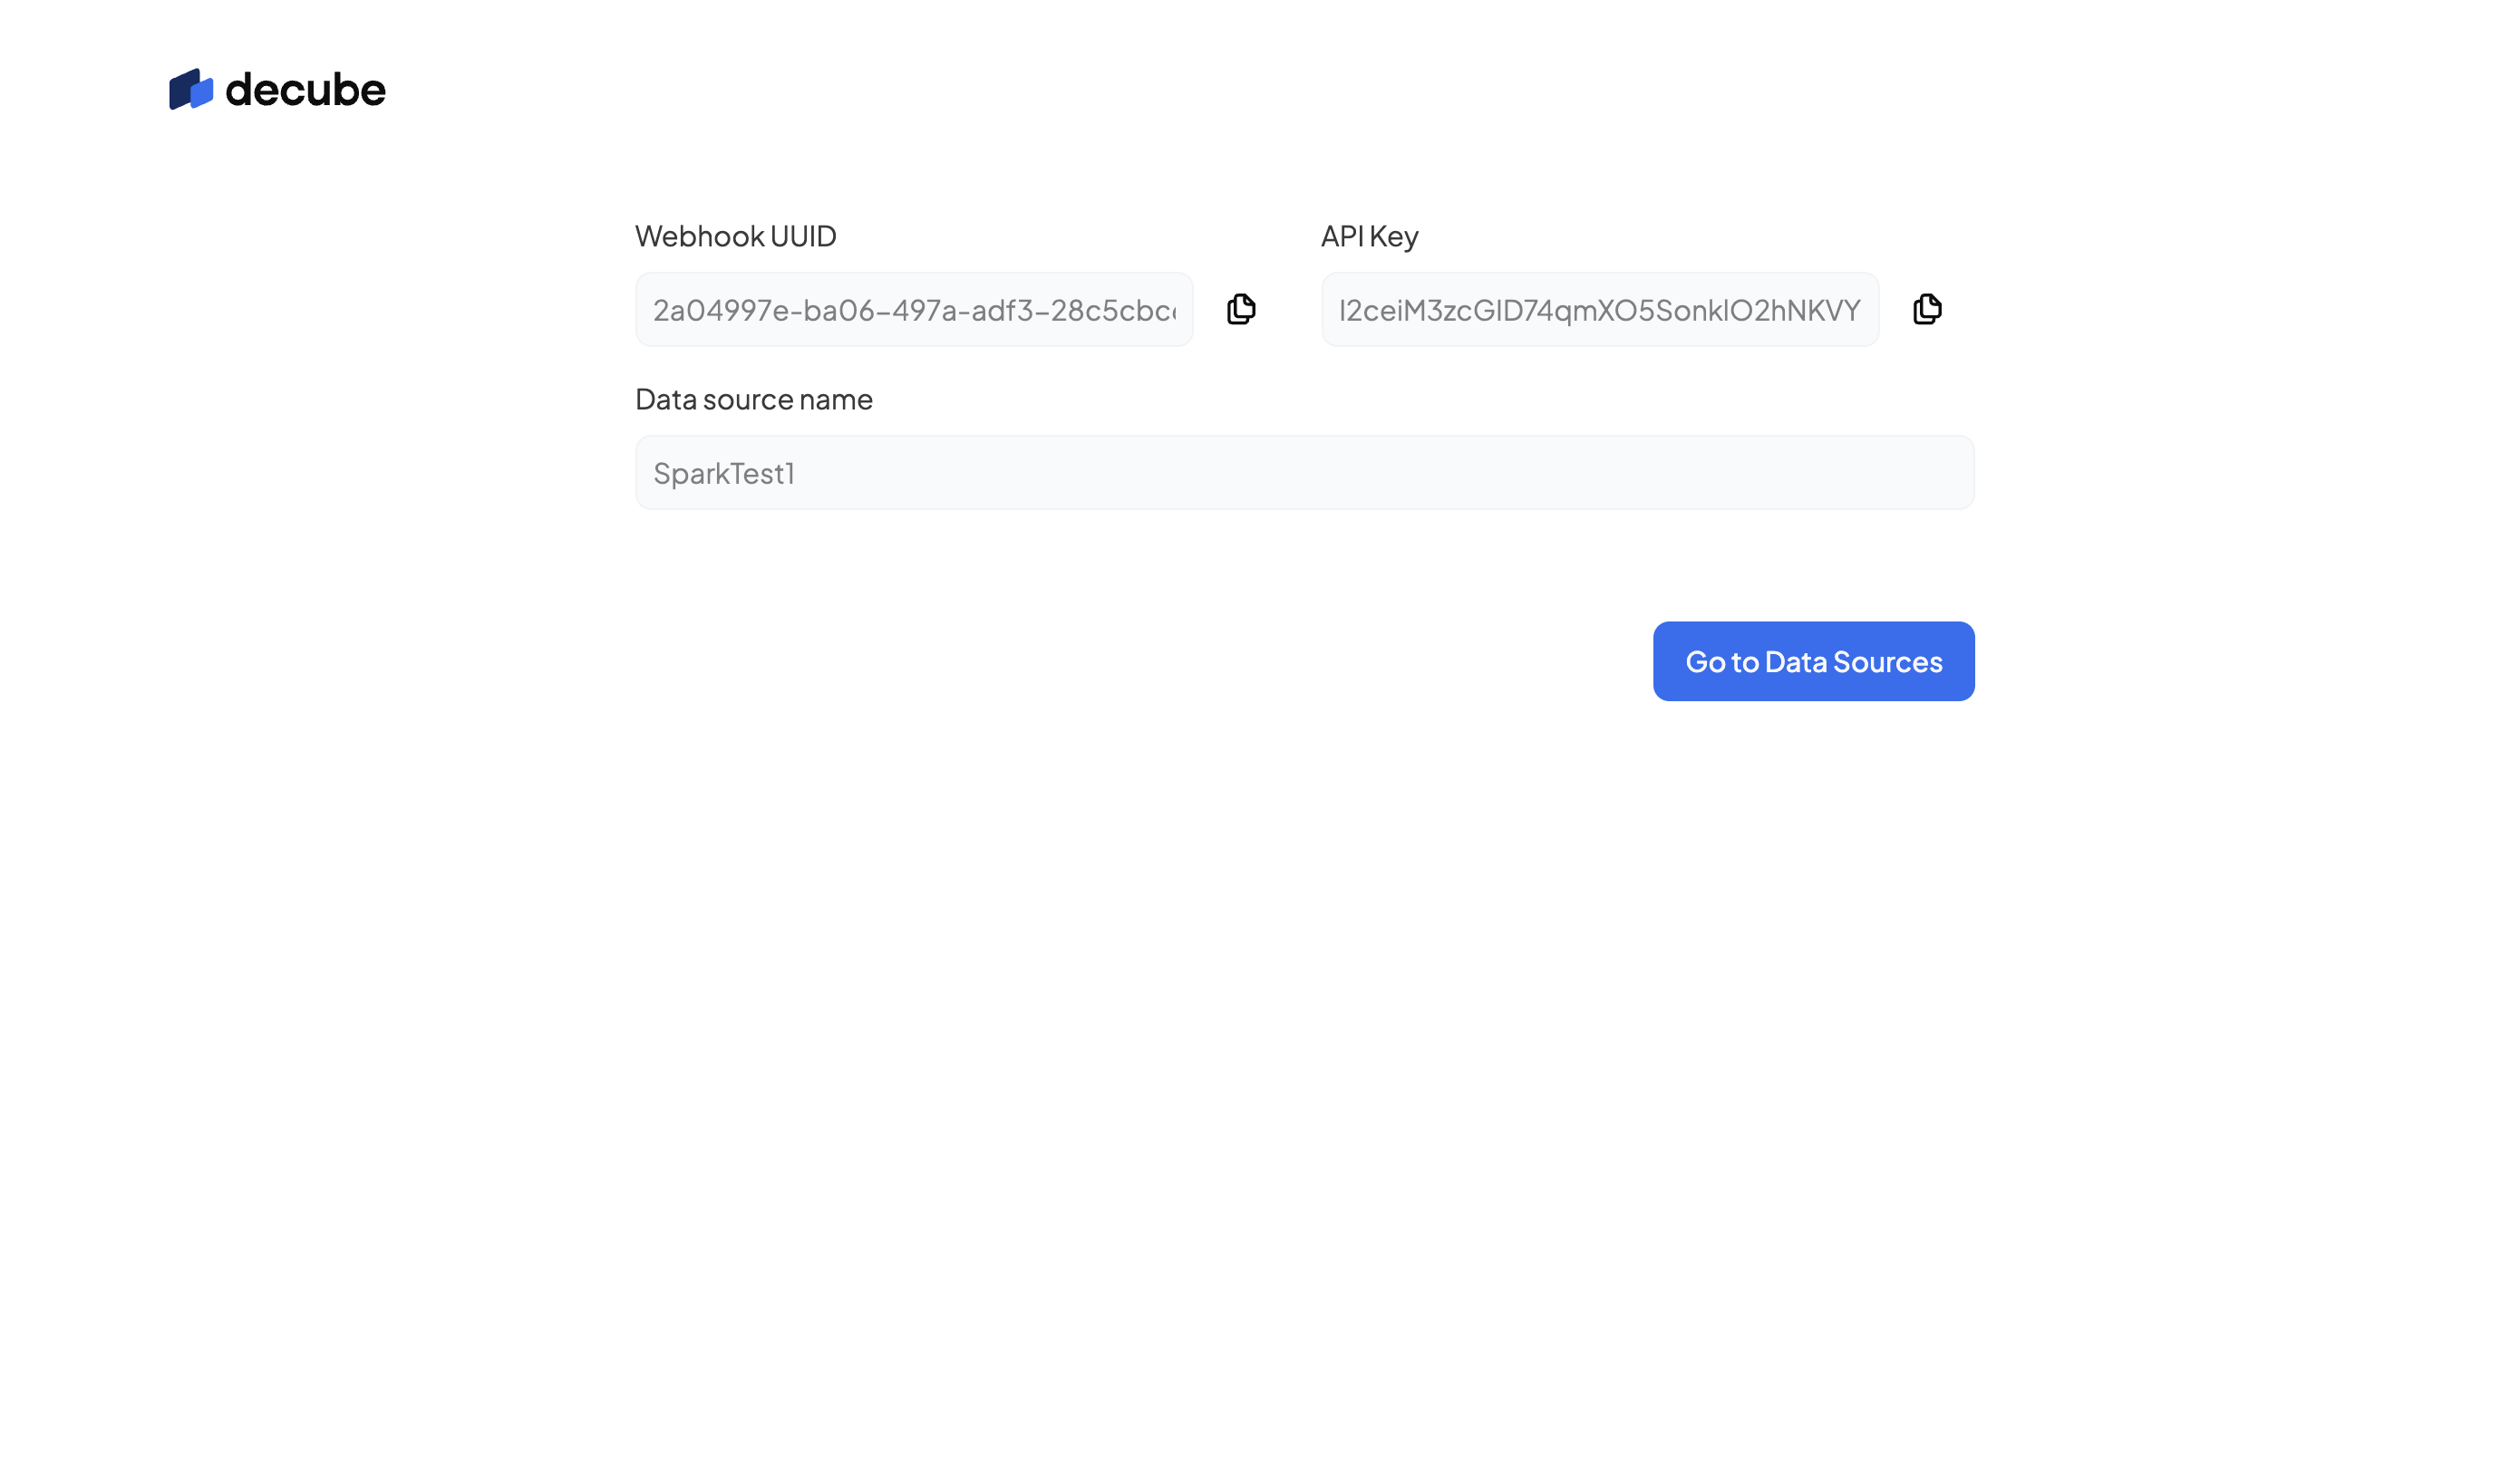2520x1464 pixels.
Task: Click the key value starting with I2ceiM3zc
Action: click(x=1599, y=311)
